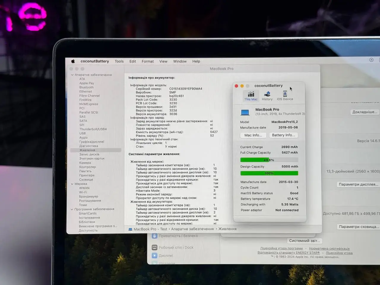Switch to This Mac tab in coconutBattery
This screenshot has width=380, height=285.
tap(251, 96)
